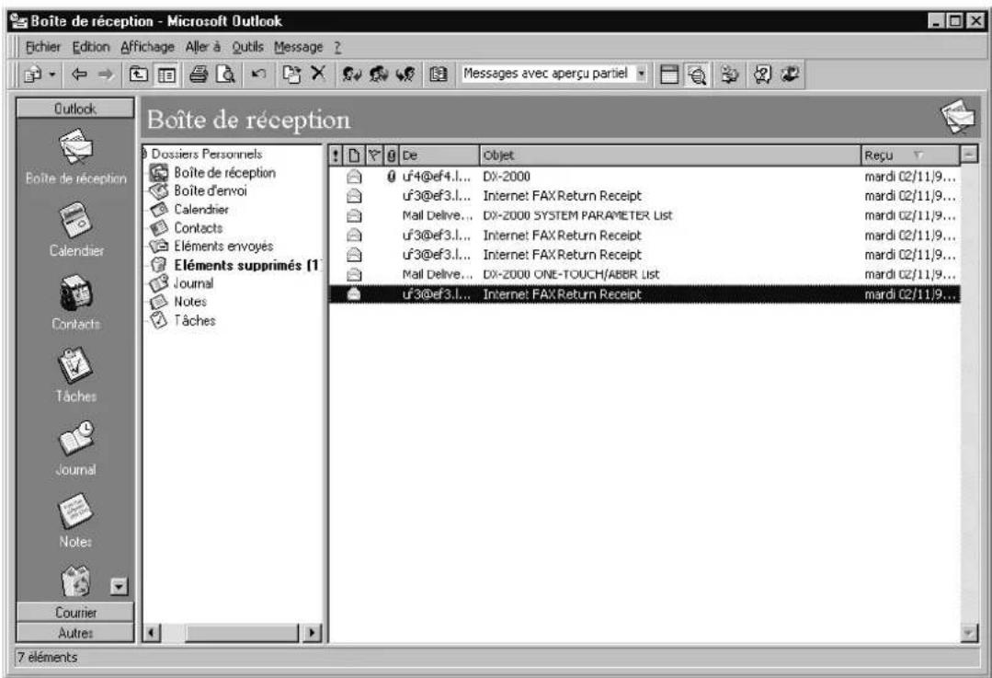Open the Fichier menu
Screen dimensions: 992x678
coord(43,47)
